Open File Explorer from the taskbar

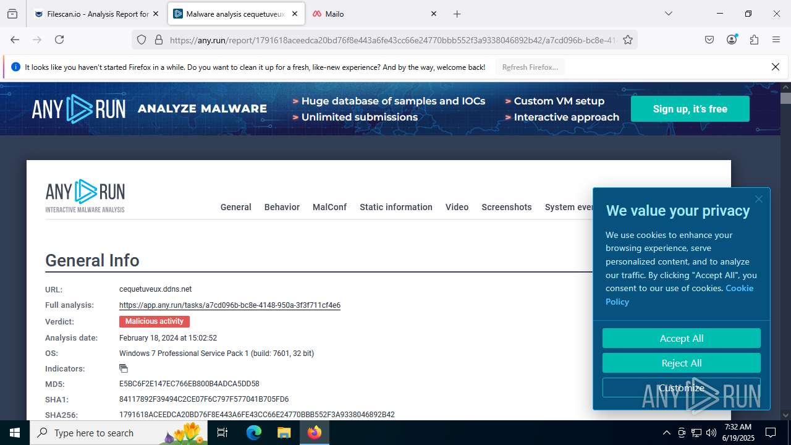click(x=284, y=433)
